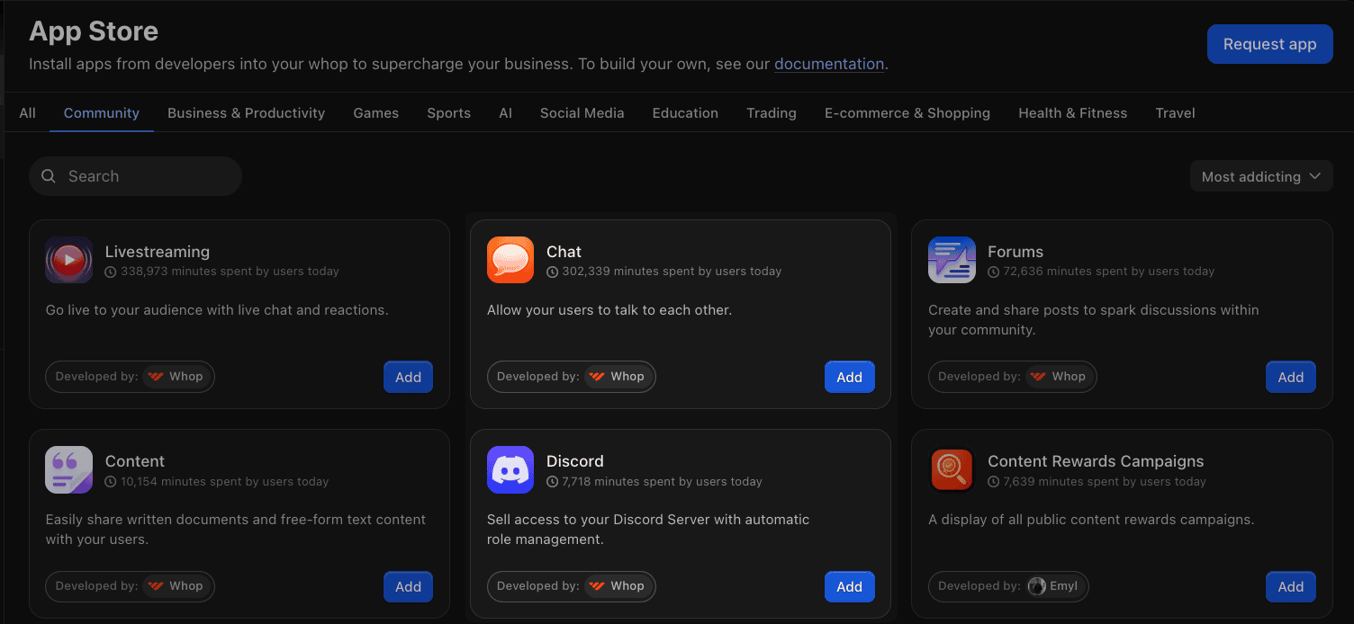1354x624 pixels.
Task: Click "7,639 minutes spent by users today"
Action: point(1105,482)
